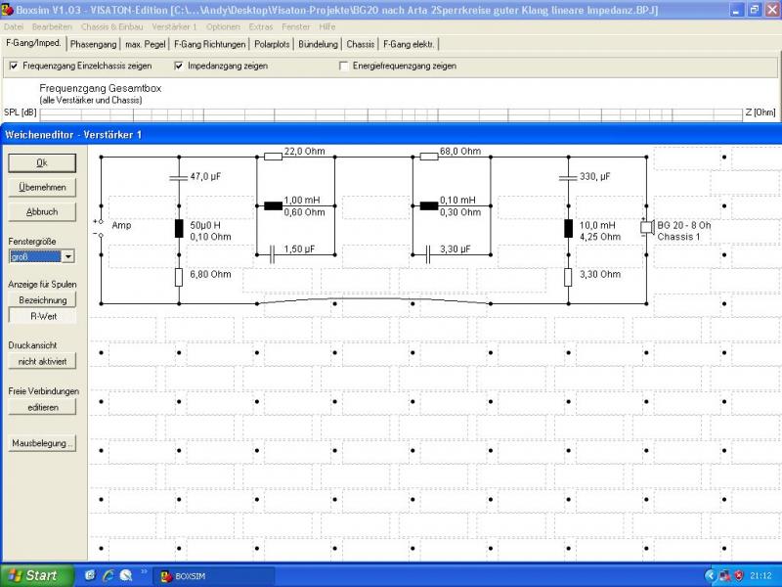The width and height of the screenshot is (782, 587).
Task: Select Bezeichnung coil display button
Action: 42,300
